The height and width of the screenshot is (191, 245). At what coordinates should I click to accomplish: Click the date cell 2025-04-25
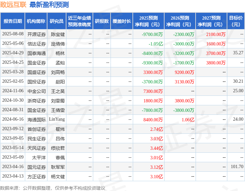13,62
